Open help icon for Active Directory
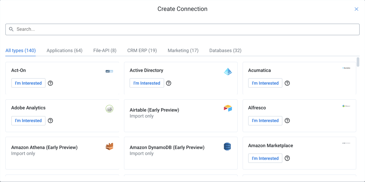 169,83
